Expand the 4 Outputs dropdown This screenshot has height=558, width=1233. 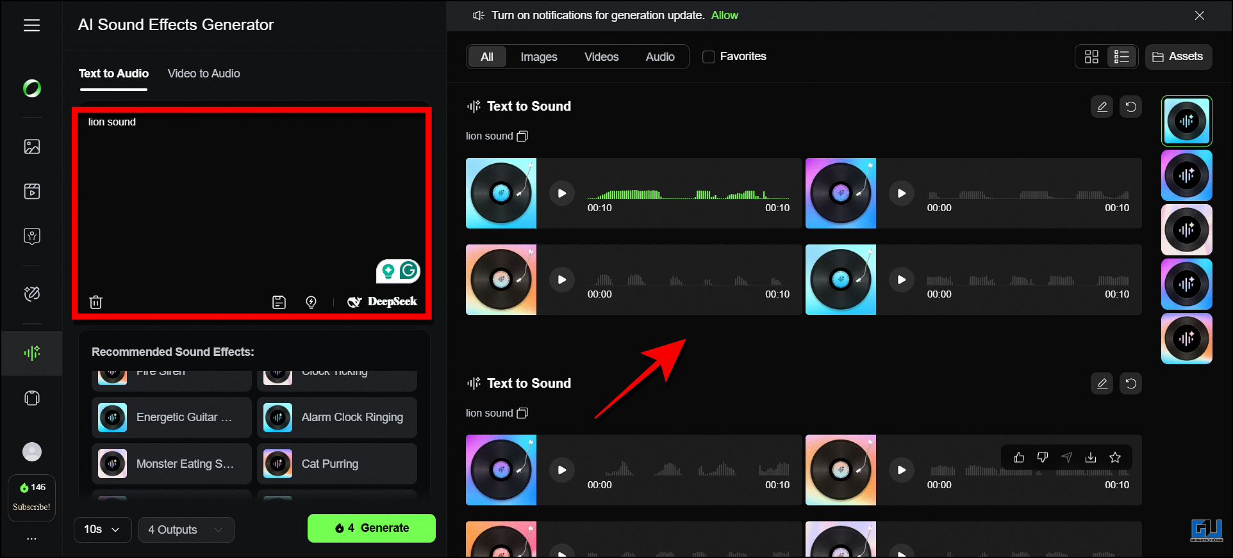click(x=186, y=529)
